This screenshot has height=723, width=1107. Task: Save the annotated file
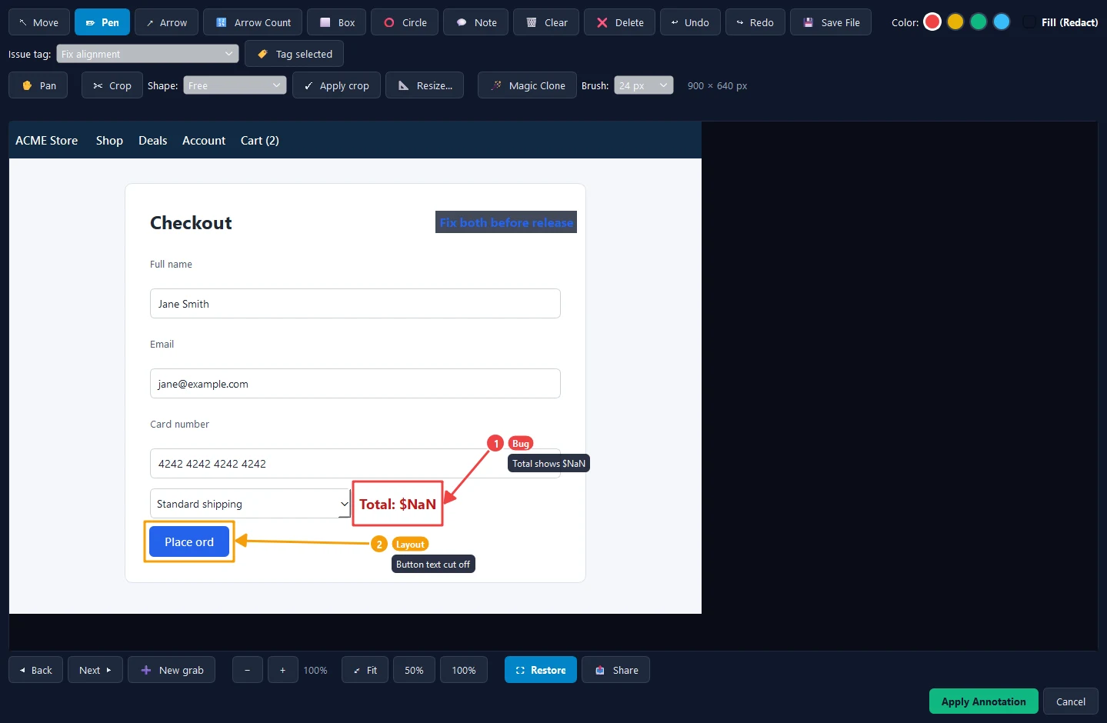(x=831, y=22)
